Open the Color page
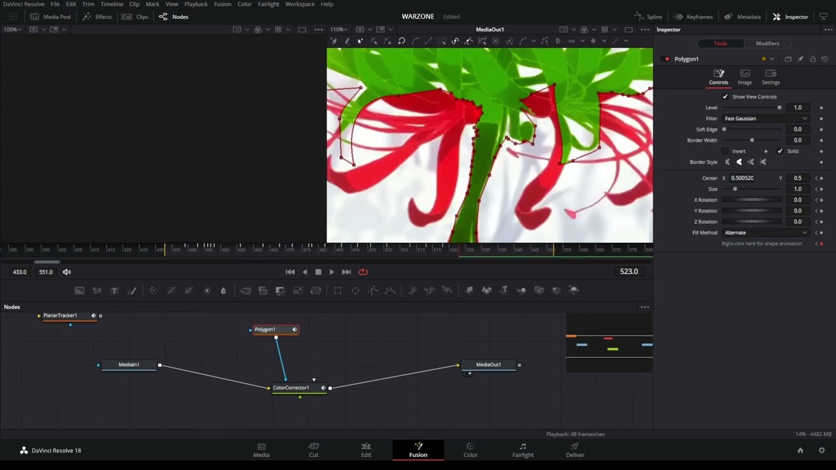This screenshot has width=836, height=470. (x=470, y=450)
